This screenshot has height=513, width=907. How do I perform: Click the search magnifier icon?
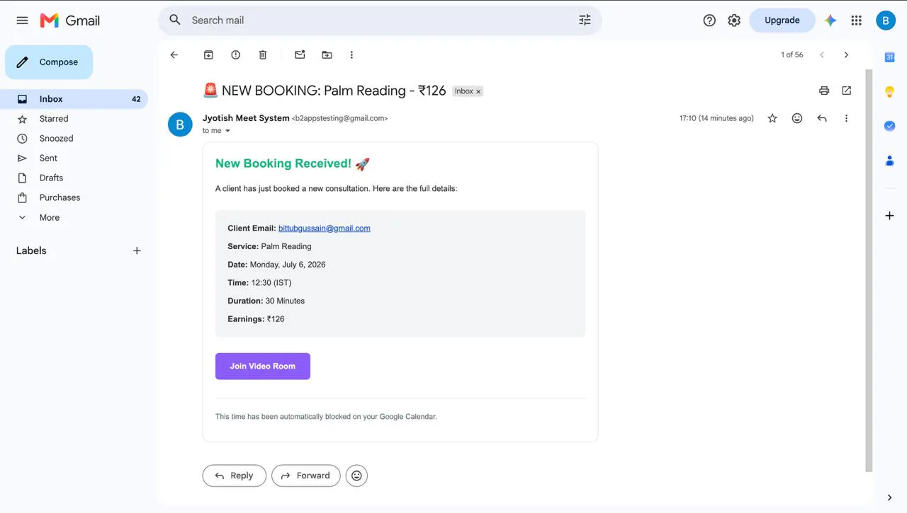[x=175, y=20]
